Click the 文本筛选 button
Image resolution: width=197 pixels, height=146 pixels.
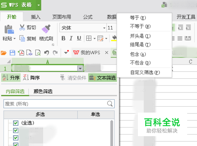click(x=102, y=78)
